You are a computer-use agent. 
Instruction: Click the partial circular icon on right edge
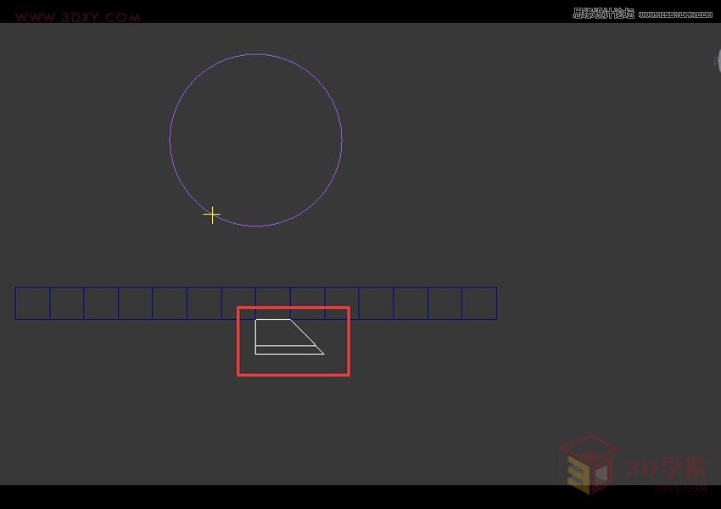[718, 59]
